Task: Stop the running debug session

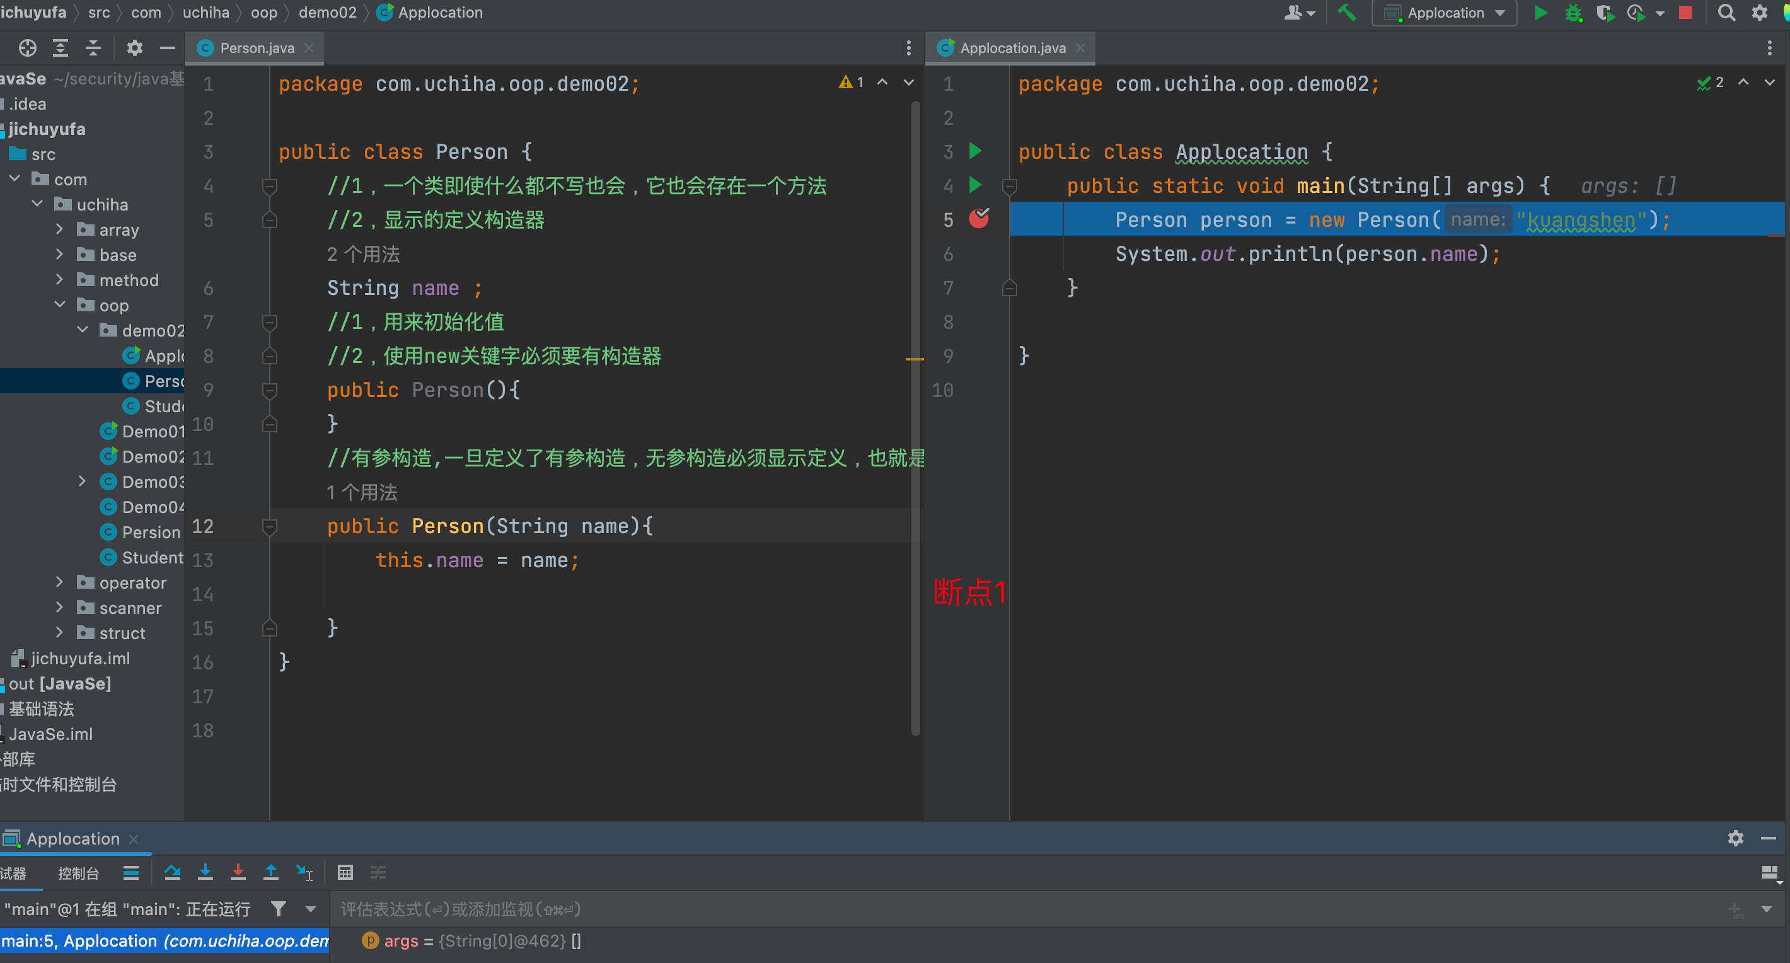Action: (x=1685, y=13)
